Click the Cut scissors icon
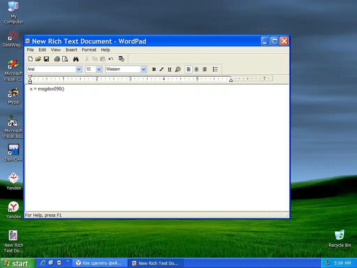This screenshot has width=357, height=268. click(x=87, y=59)
